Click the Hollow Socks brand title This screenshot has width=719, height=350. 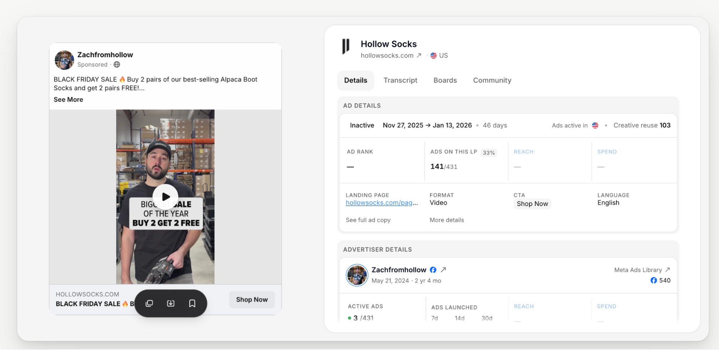388,44
